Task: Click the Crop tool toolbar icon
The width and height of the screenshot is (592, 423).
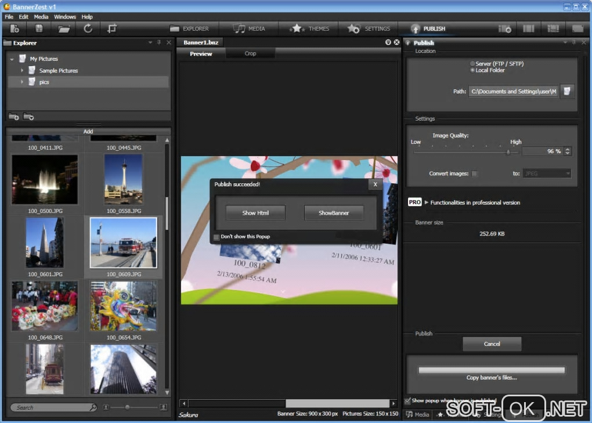Action: tap(112, 28)
